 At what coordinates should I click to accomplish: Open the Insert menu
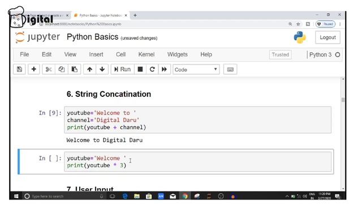(96, 54)
